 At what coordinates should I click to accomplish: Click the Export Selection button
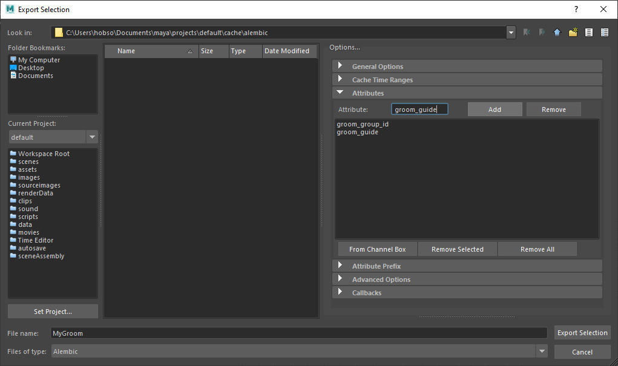(582, 332)
